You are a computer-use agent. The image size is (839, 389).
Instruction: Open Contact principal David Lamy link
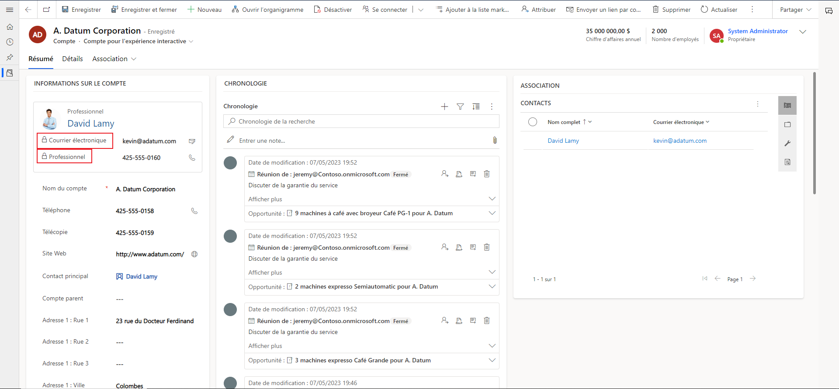coord(142,276)
